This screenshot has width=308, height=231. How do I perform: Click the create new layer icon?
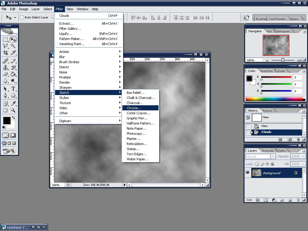(x=290, y=200)
